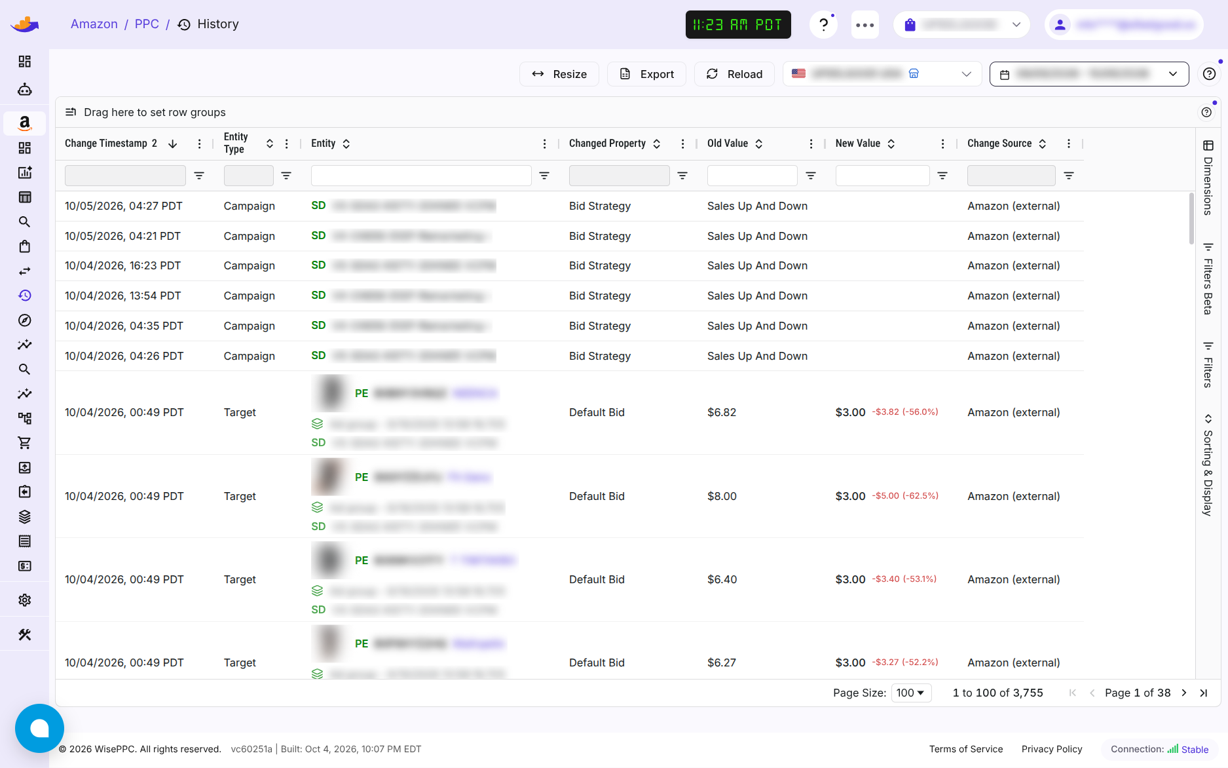Open the settings gear in sidebar
Viewport: 1228px width, 768px height.
click(x=24, y=600)
